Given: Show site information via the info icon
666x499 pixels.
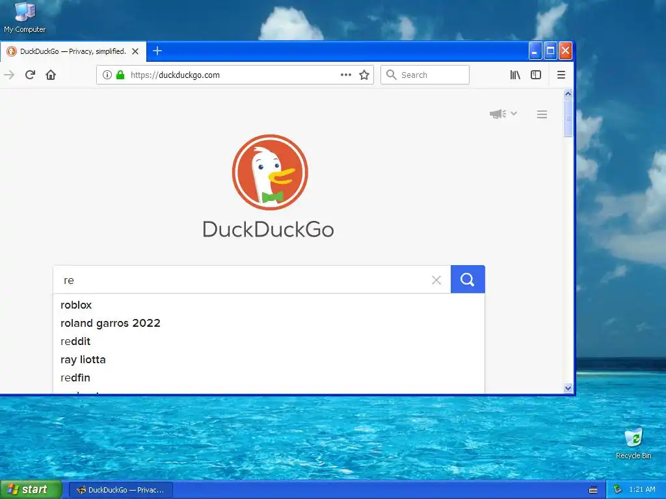Looking at the screenshot, I should pos(107,75).
